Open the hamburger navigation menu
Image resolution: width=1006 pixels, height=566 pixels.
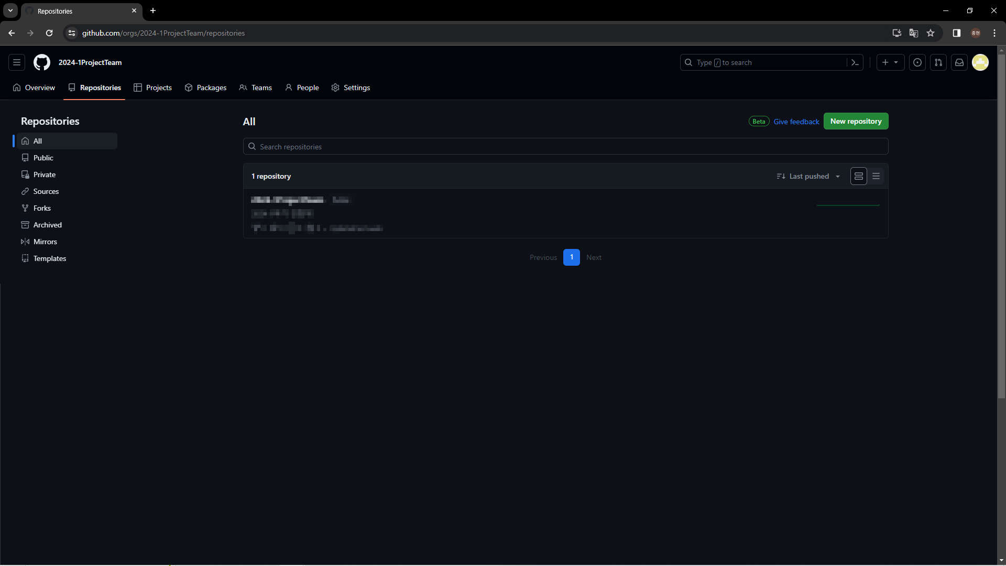(x=17, y=62)
